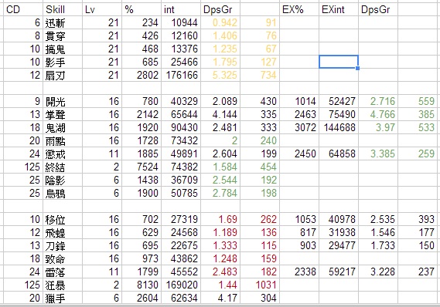Click green value 2.716

pos(378,101)
